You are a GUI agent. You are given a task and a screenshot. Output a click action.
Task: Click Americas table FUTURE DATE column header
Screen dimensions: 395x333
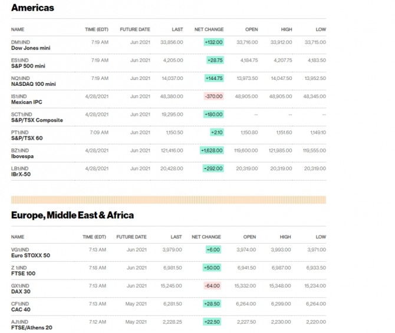(135, 29)
